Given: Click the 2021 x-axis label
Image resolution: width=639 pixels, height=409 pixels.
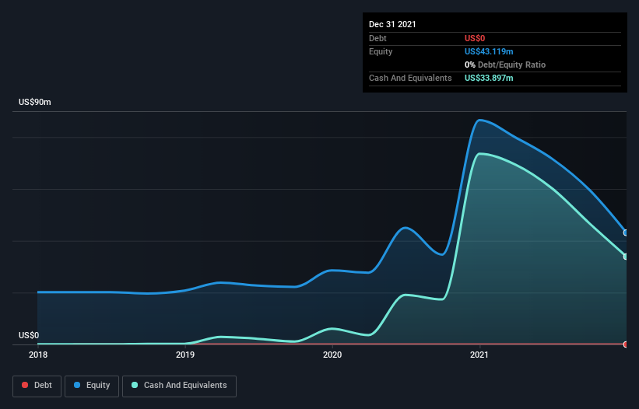Looking at the screenshot, I should (479, 355).
